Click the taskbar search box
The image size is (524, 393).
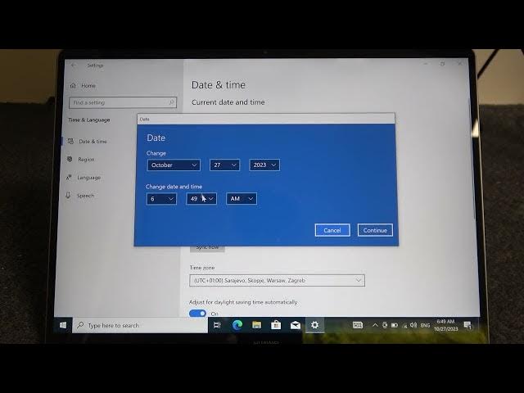140,325
